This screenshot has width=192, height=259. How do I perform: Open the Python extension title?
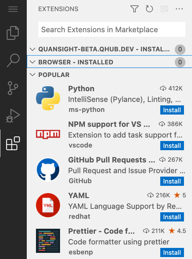[x=81, y=89]
